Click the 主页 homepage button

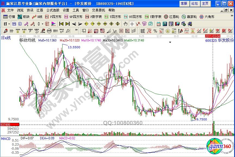pyautogui.click(x=205, y=4)
